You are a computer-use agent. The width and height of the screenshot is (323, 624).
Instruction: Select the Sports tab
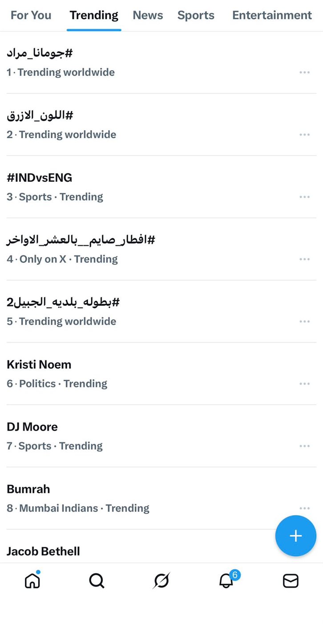tap(196, 15)
